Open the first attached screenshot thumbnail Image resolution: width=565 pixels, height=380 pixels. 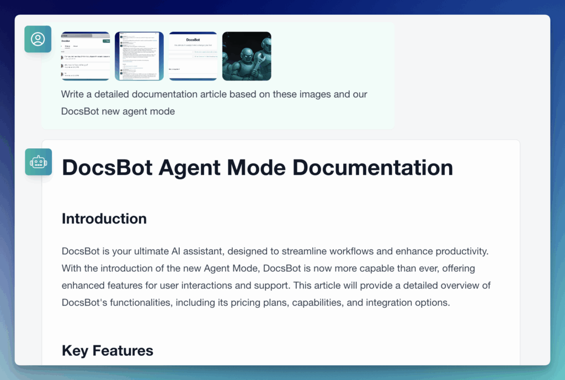click(86, 56)
